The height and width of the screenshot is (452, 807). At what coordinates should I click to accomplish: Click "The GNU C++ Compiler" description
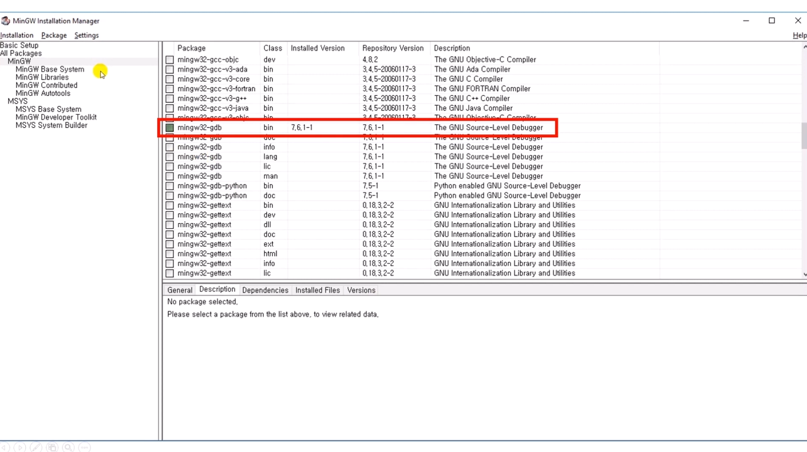coord(472,98)
